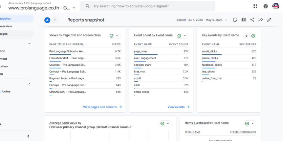
Task: Change First user primary channel group dimension
Action: point(90,127)
